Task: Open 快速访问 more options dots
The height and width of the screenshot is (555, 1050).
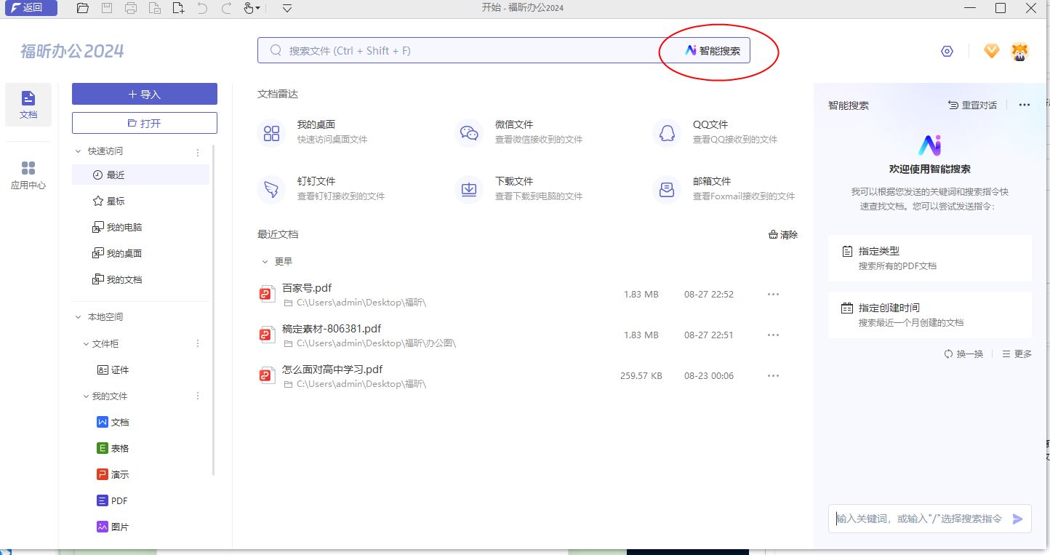Action: pos(198,152)
